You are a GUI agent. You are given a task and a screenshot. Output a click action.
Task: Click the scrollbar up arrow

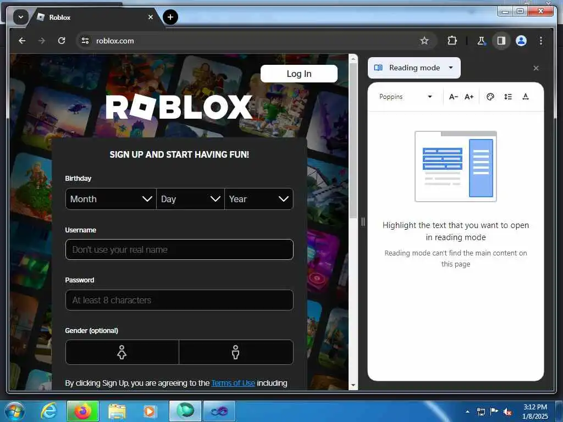pyautogui.click(x=353, y=58)
